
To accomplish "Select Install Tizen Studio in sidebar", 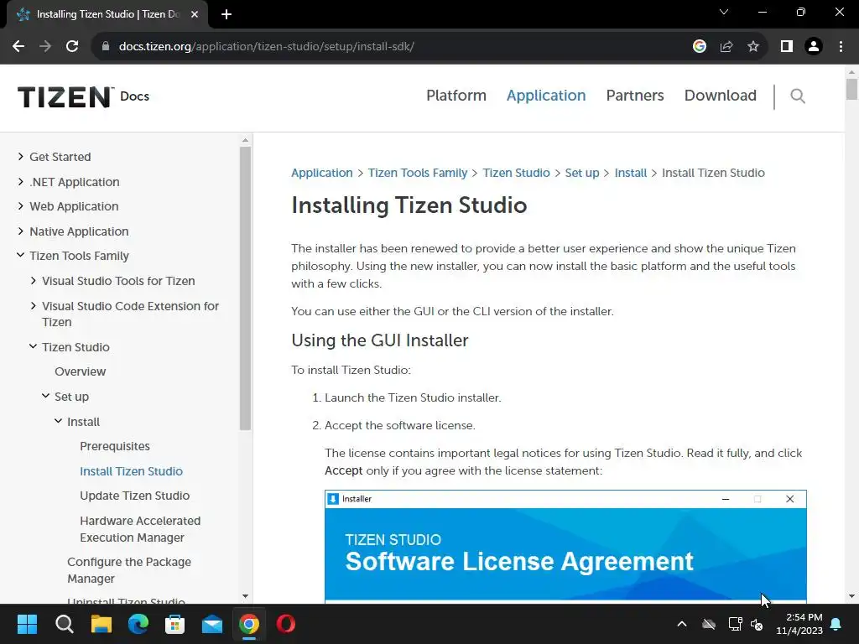I will click(131, 471).
